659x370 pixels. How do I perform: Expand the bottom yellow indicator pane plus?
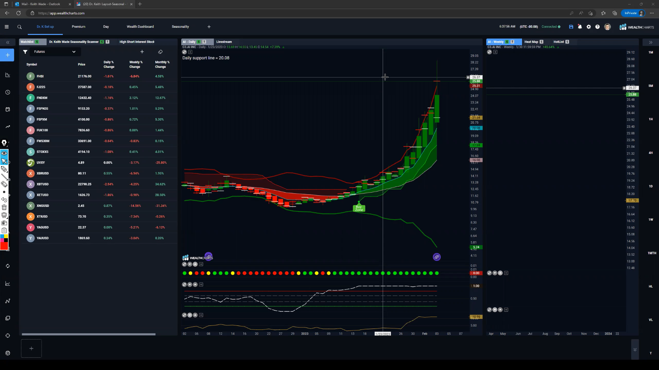[201, 315]
